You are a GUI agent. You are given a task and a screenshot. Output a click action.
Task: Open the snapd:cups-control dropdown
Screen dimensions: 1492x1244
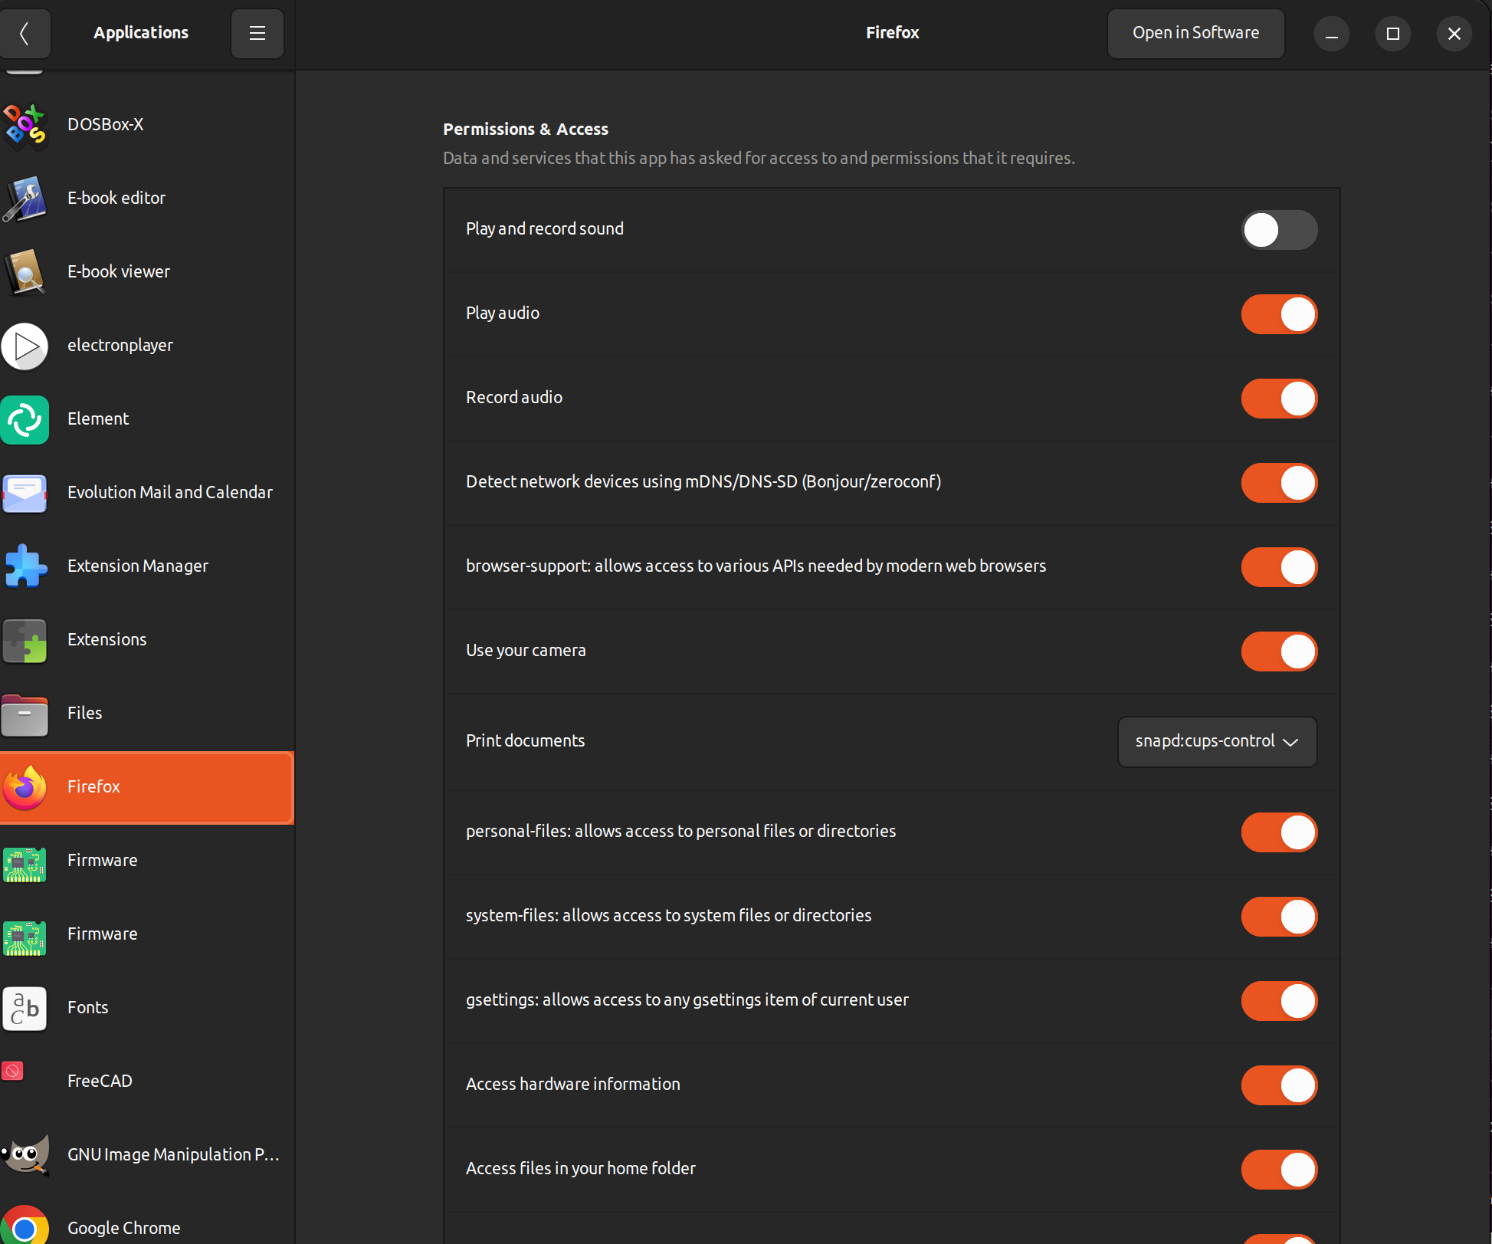click(1217, 741)
